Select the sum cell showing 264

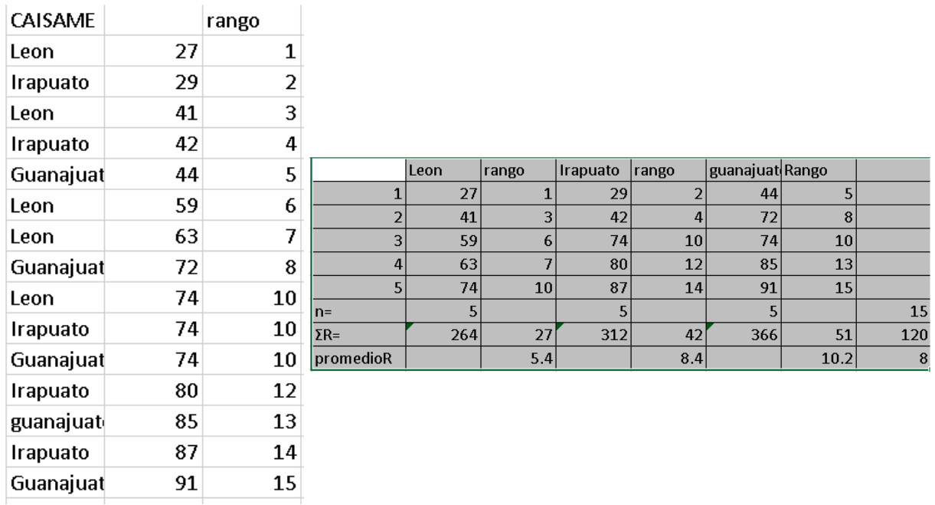443,334
